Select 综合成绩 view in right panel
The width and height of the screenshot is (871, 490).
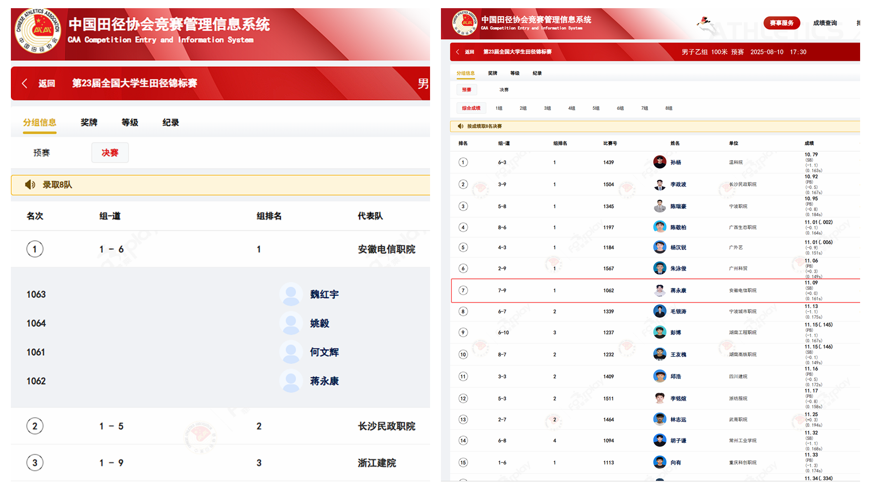(471, 108)
